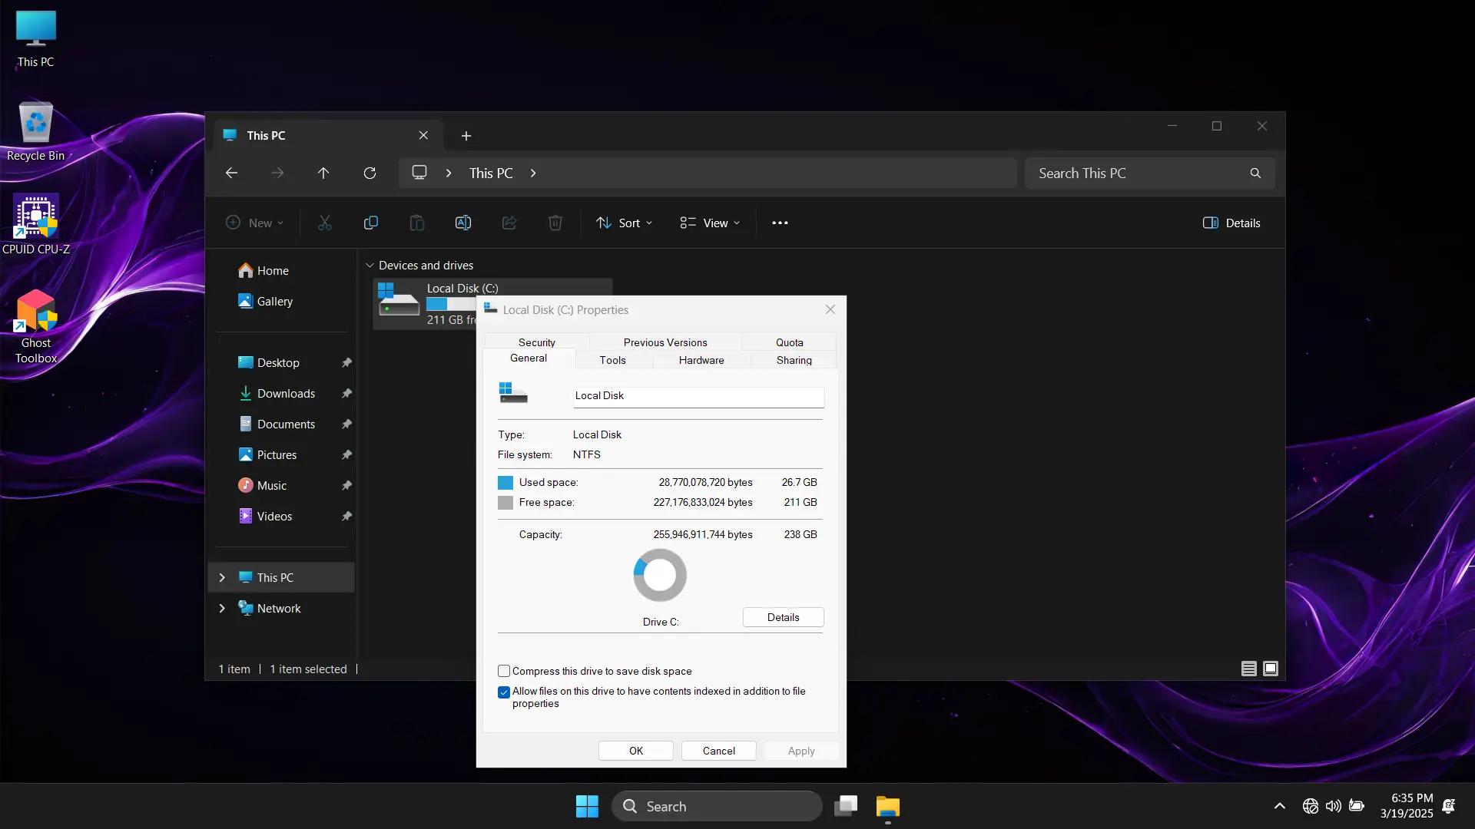Switch to the Tools tab in Properties
Viewport: 1475px width, 829px height.
tap(613, 360)
